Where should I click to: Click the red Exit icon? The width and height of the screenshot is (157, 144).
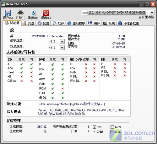click(x=46, y=13)
